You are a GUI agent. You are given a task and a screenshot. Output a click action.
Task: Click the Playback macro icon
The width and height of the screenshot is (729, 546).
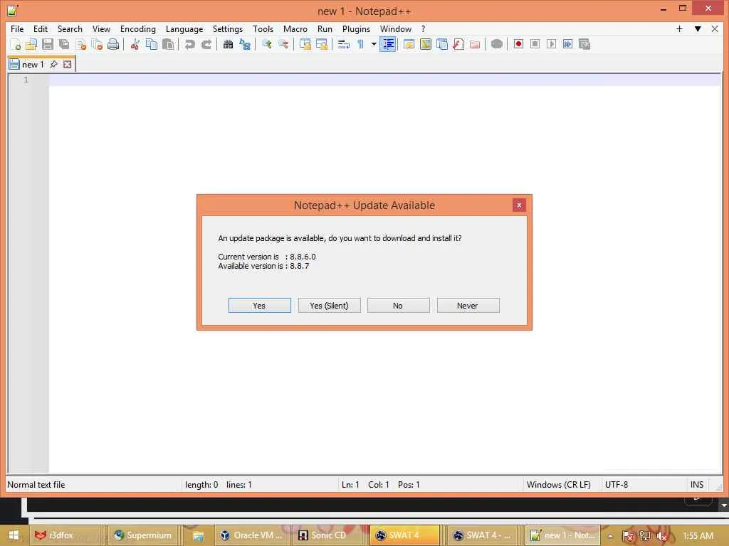(552, 45)
